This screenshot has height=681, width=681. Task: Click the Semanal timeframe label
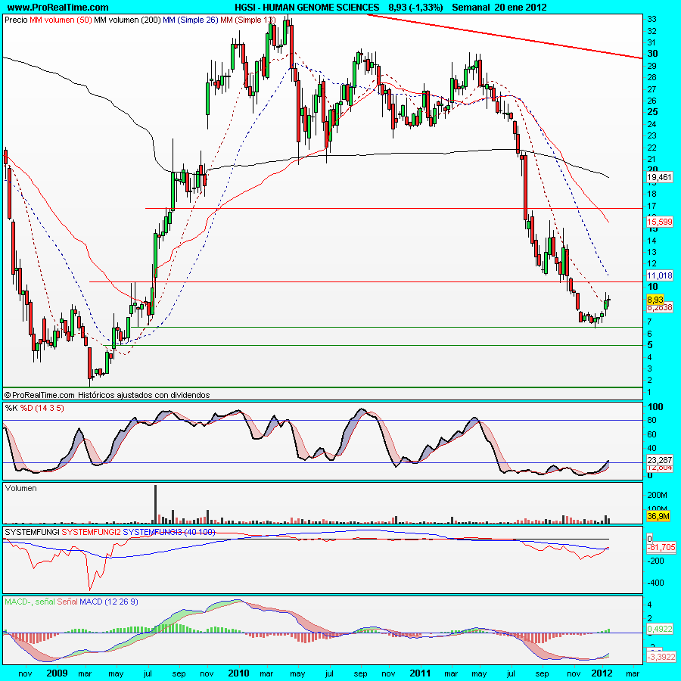pos(471,8)
